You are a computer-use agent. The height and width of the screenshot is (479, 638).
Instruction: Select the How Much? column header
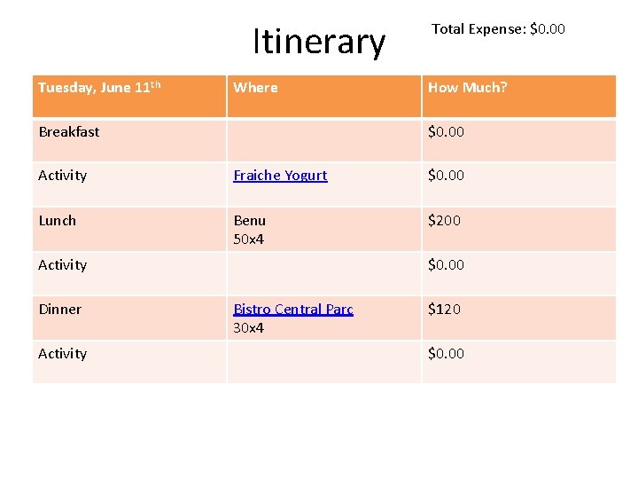click(467, 88)
